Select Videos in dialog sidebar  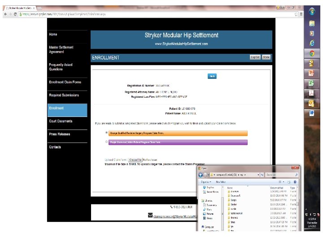click(x=208, y=218)
